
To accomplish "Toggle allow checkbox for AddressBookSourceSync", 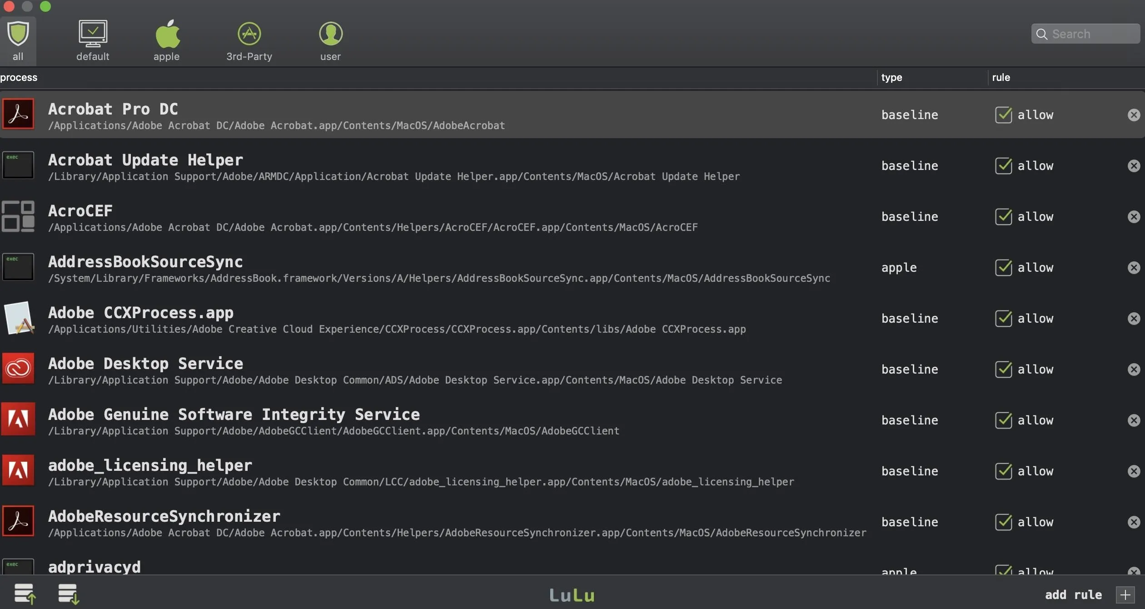I will click(1003, 268).
